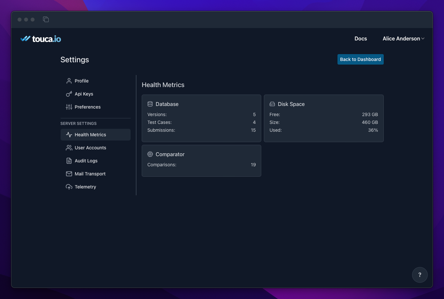The height and width of the screenshot is (299, 444).
Task: Click the User Accounts people icon
Action: point(69,148)
